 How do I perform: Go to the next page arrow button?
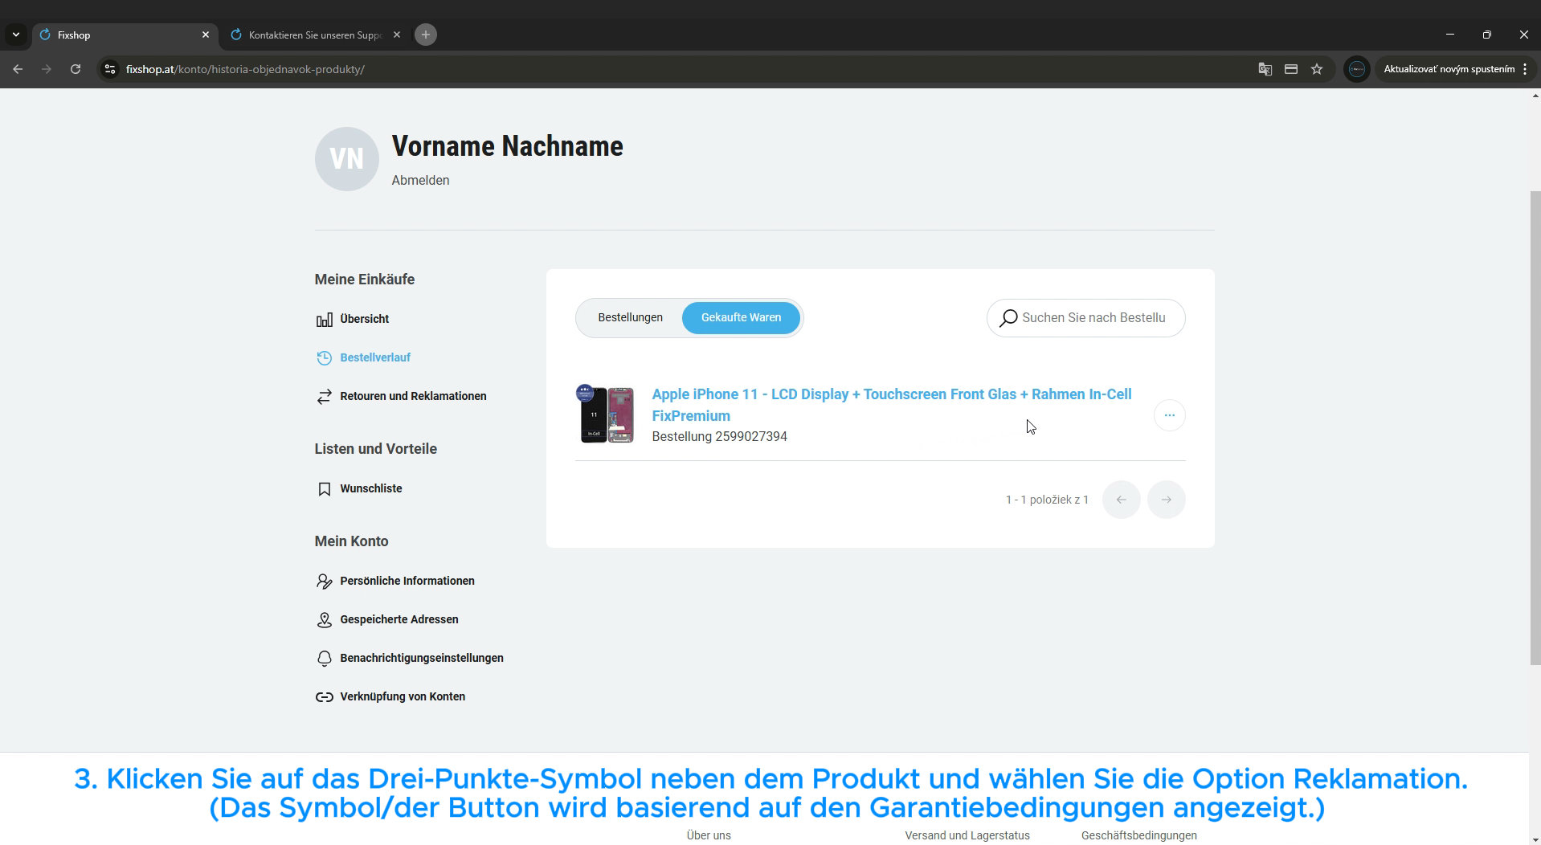pos(1166,500)
